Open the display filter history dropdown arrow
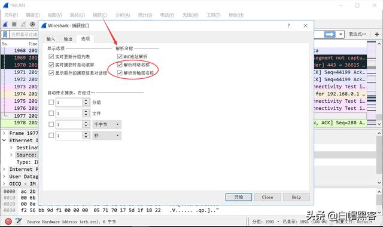 tap(341, 35)
